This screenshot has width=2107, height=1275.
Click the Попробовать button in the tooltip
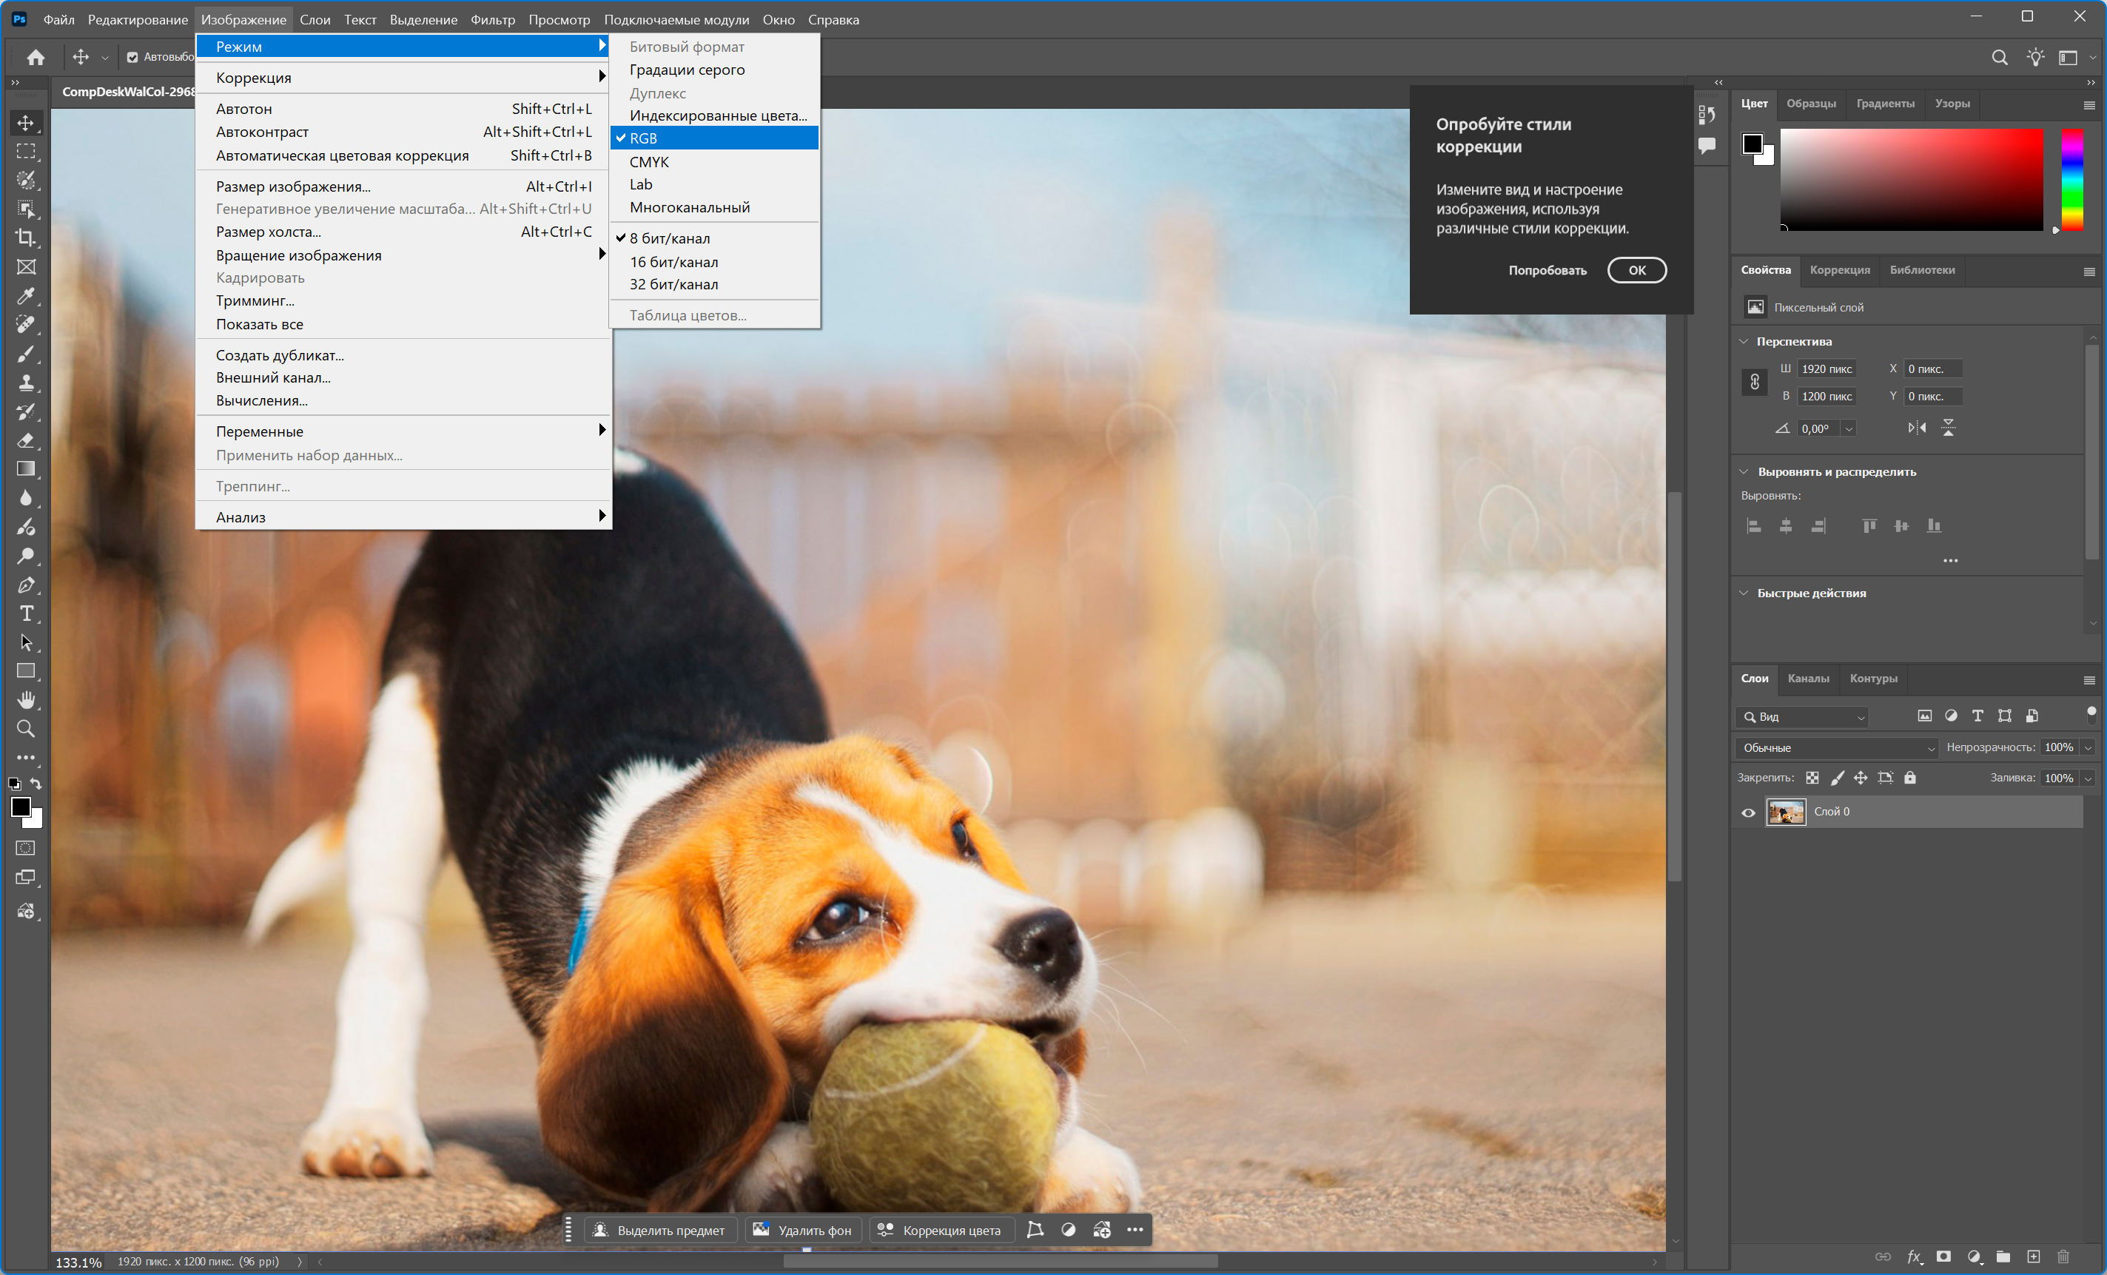click(1547, 270)
